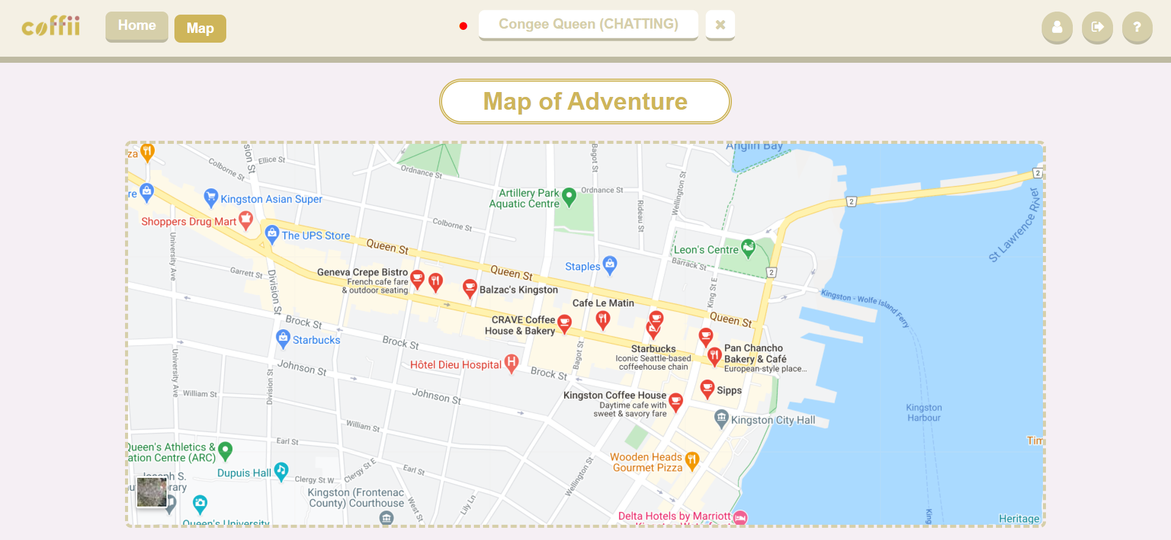Select Delta Hotels by Marriott marker
The image size is (1171, 540).
(740, 517)
